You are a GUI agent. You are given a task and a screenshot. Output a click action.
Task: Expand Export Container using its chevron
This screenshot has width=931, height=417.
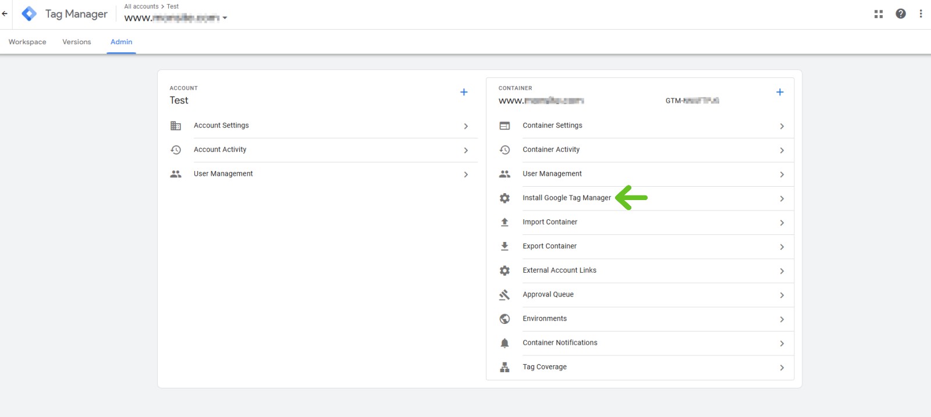coord(781,247)
